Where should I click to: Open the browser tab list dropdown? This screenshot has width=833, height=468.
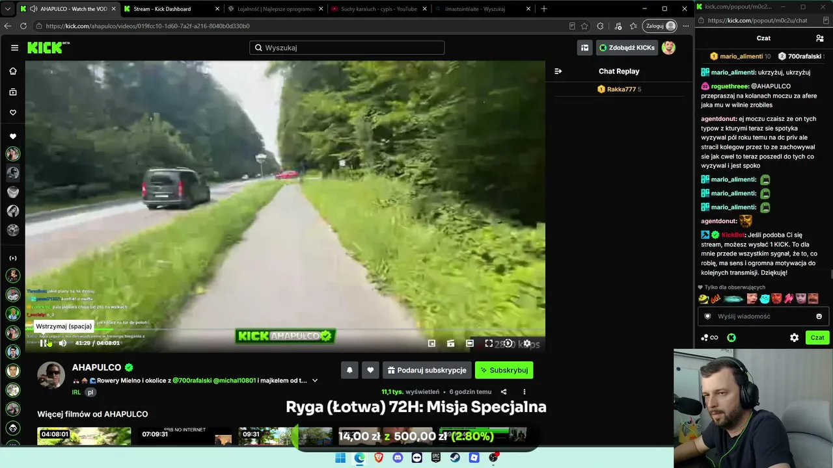[x=8, y=9]
